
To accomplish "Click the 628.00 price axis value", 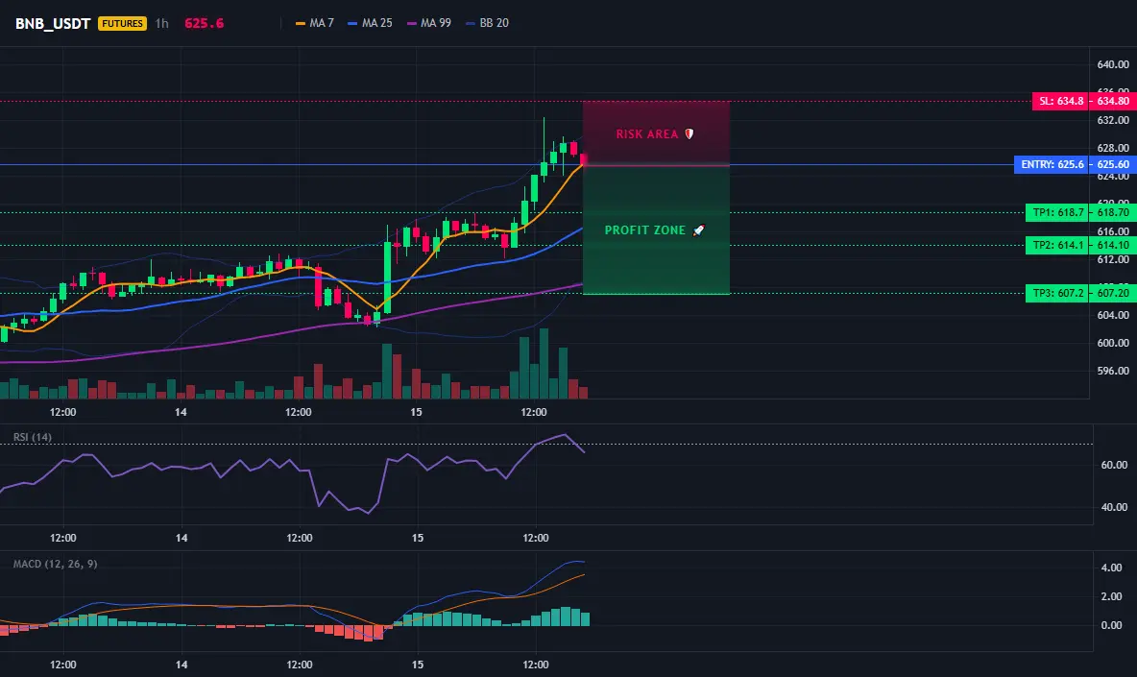I will point(1113,148).
